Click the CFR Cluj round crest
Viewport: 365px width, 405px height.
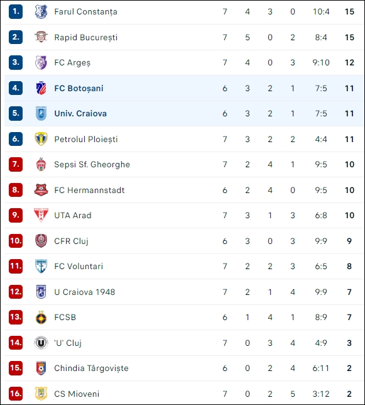click(x=41, y=241)
